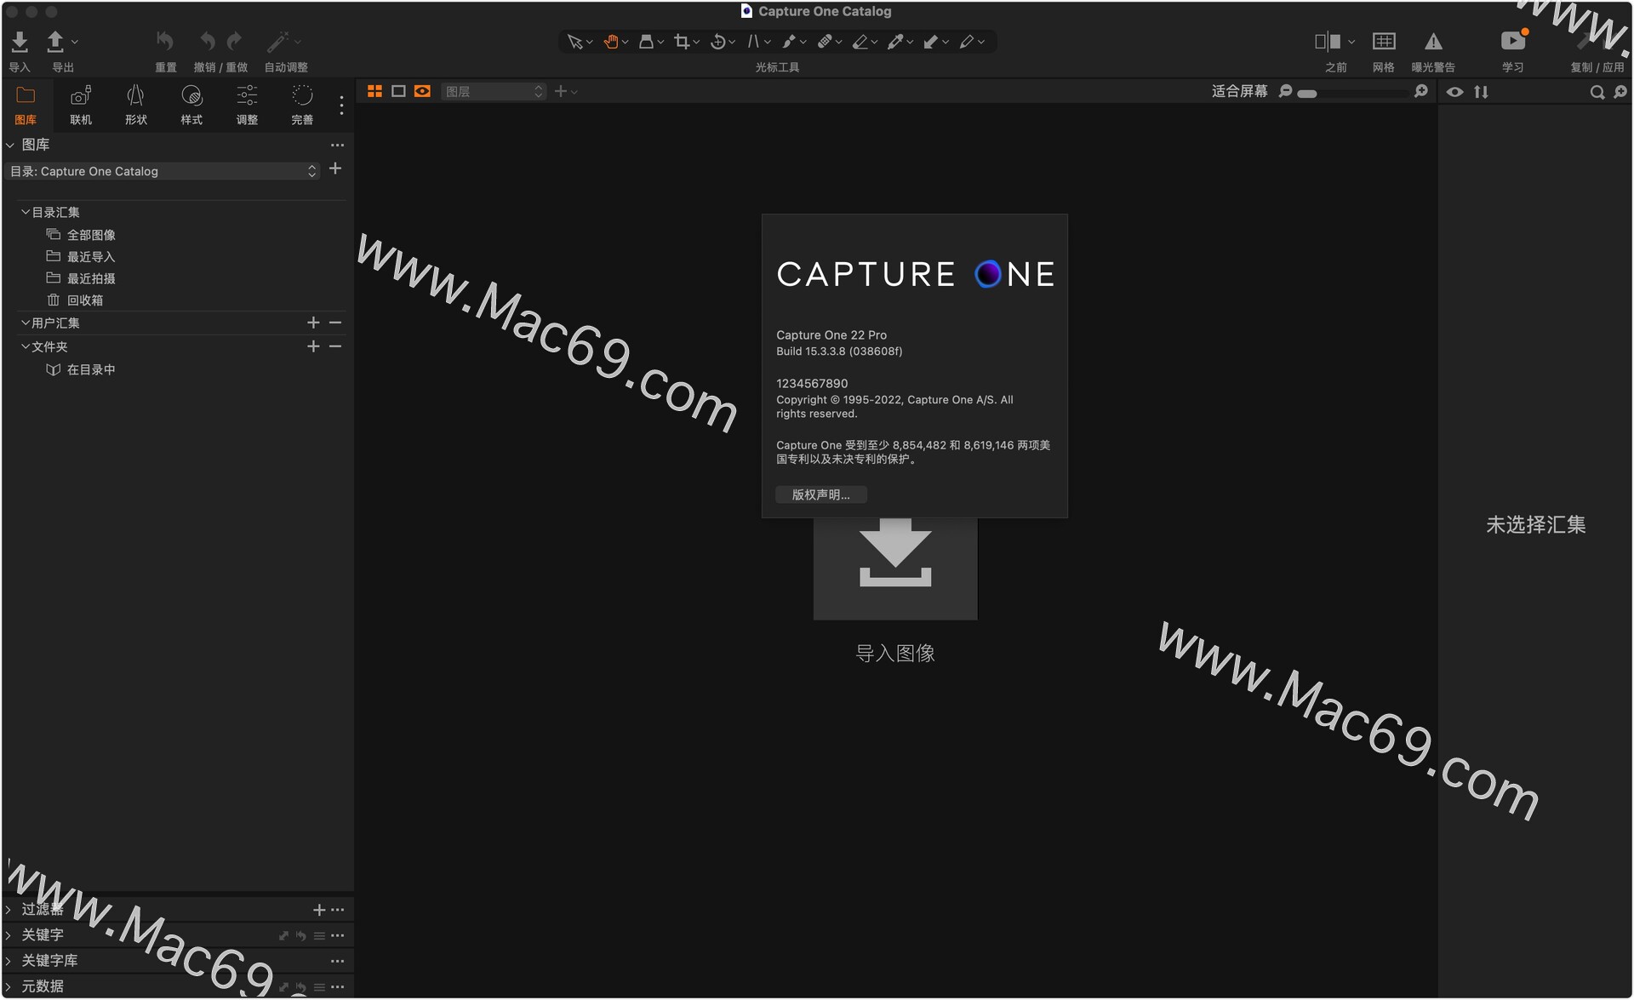Click the Copyright notice button
This screenshot has width=1634, height=1000.
[x=820, y=494]
